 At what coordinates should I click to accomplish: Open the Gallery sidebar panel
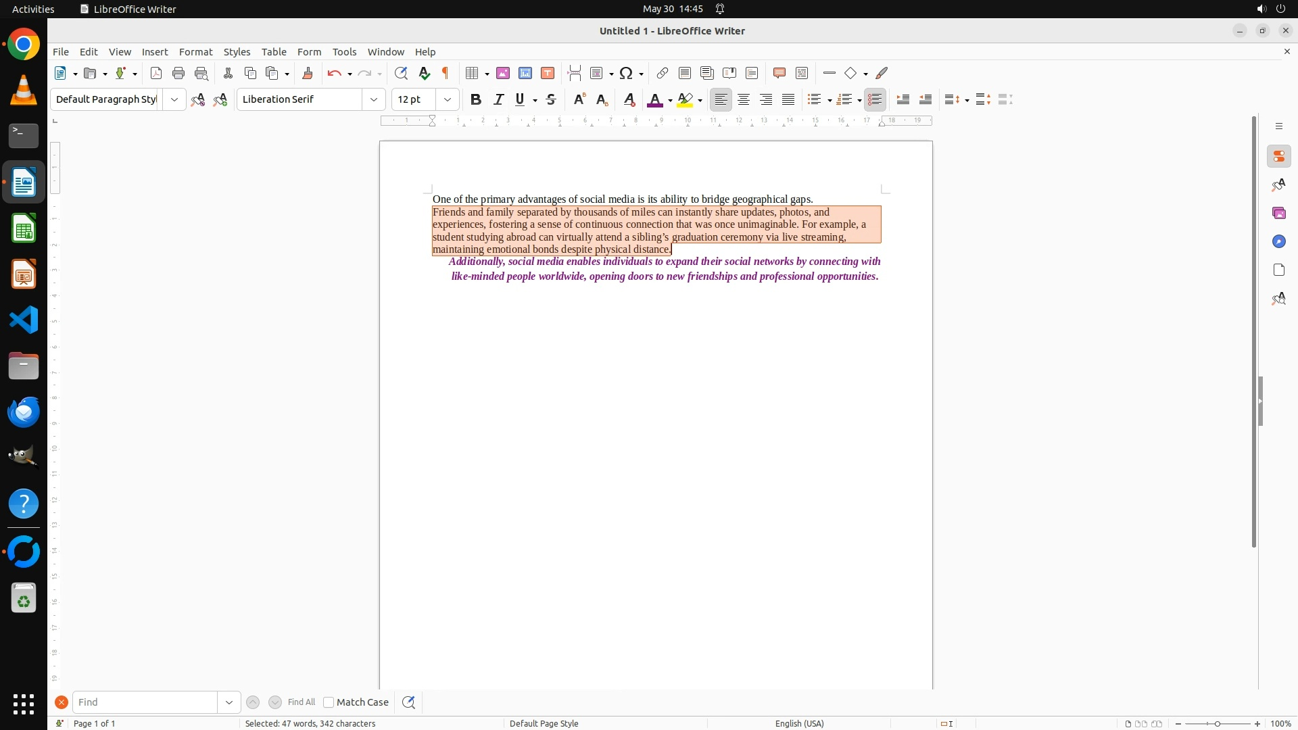(x=1278, y=213)
